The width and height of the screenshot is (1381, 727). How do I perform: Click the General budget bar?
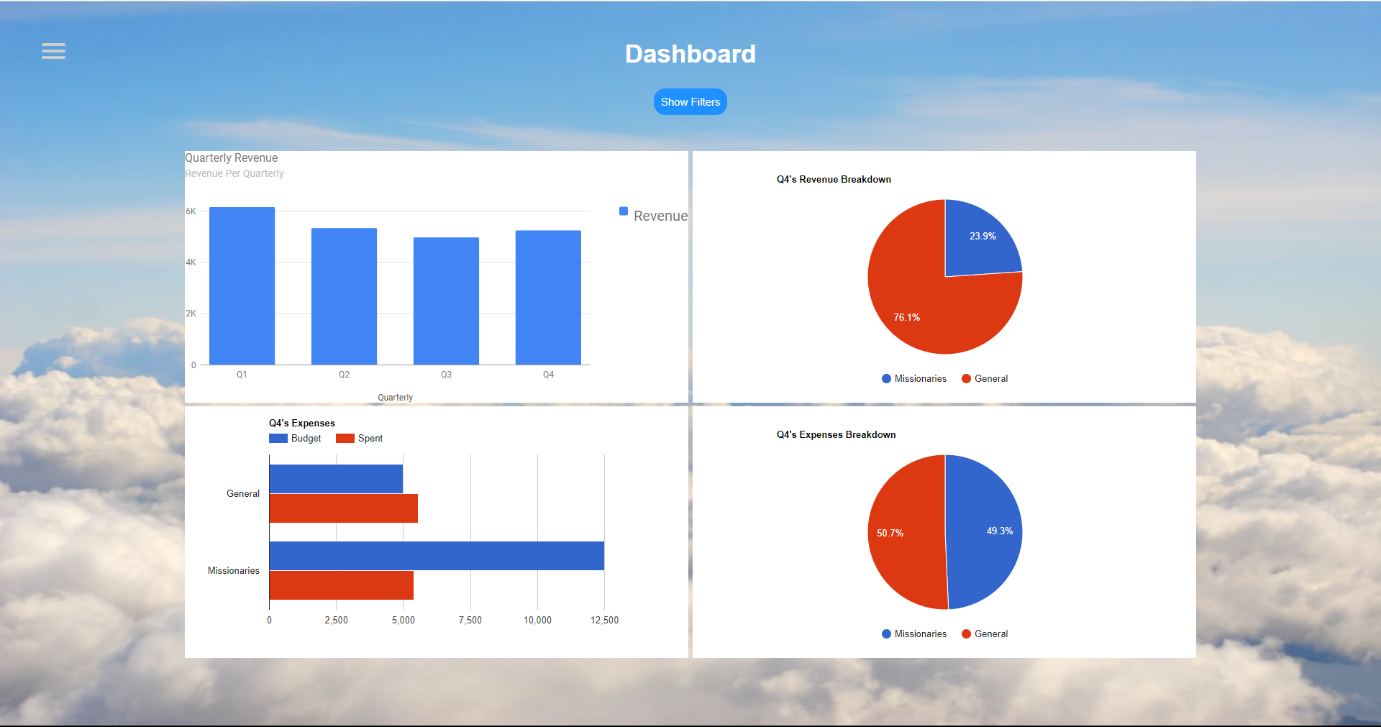click(x=336, y=479)
